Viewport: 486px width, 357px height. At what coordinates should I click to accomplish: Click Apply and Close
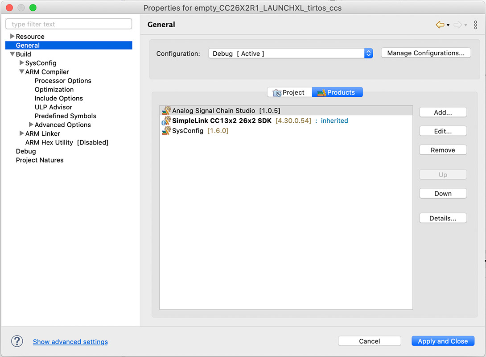coord(442,341)
